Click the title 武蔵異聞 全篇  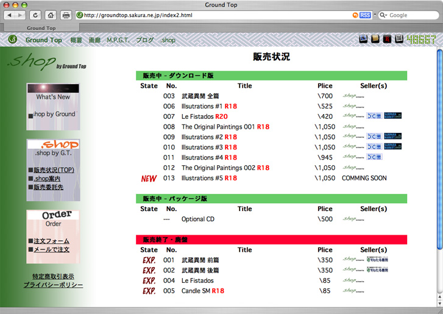pyautogui.click(x=200, y=96)
